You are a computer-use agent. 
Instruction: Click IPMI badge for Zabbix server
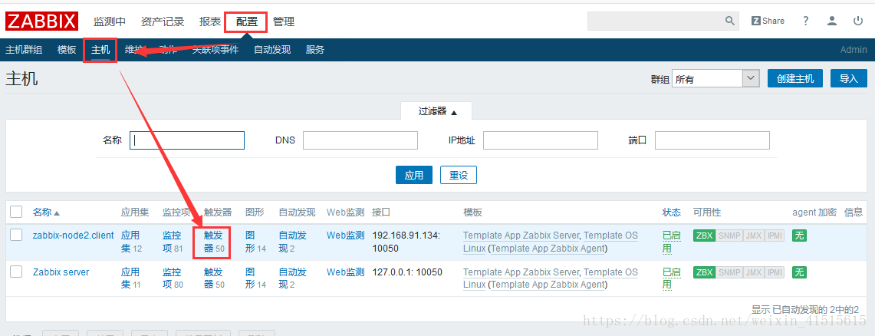(x=775, y=272)
